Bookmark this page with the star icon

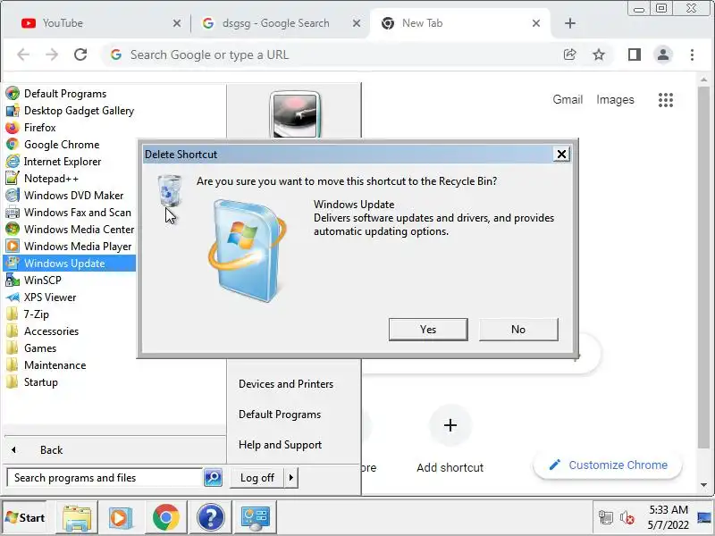click(599, 54)
